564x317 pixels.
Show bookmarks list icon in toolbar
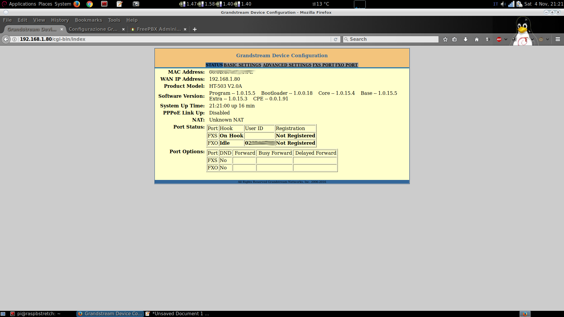(454, 39)
